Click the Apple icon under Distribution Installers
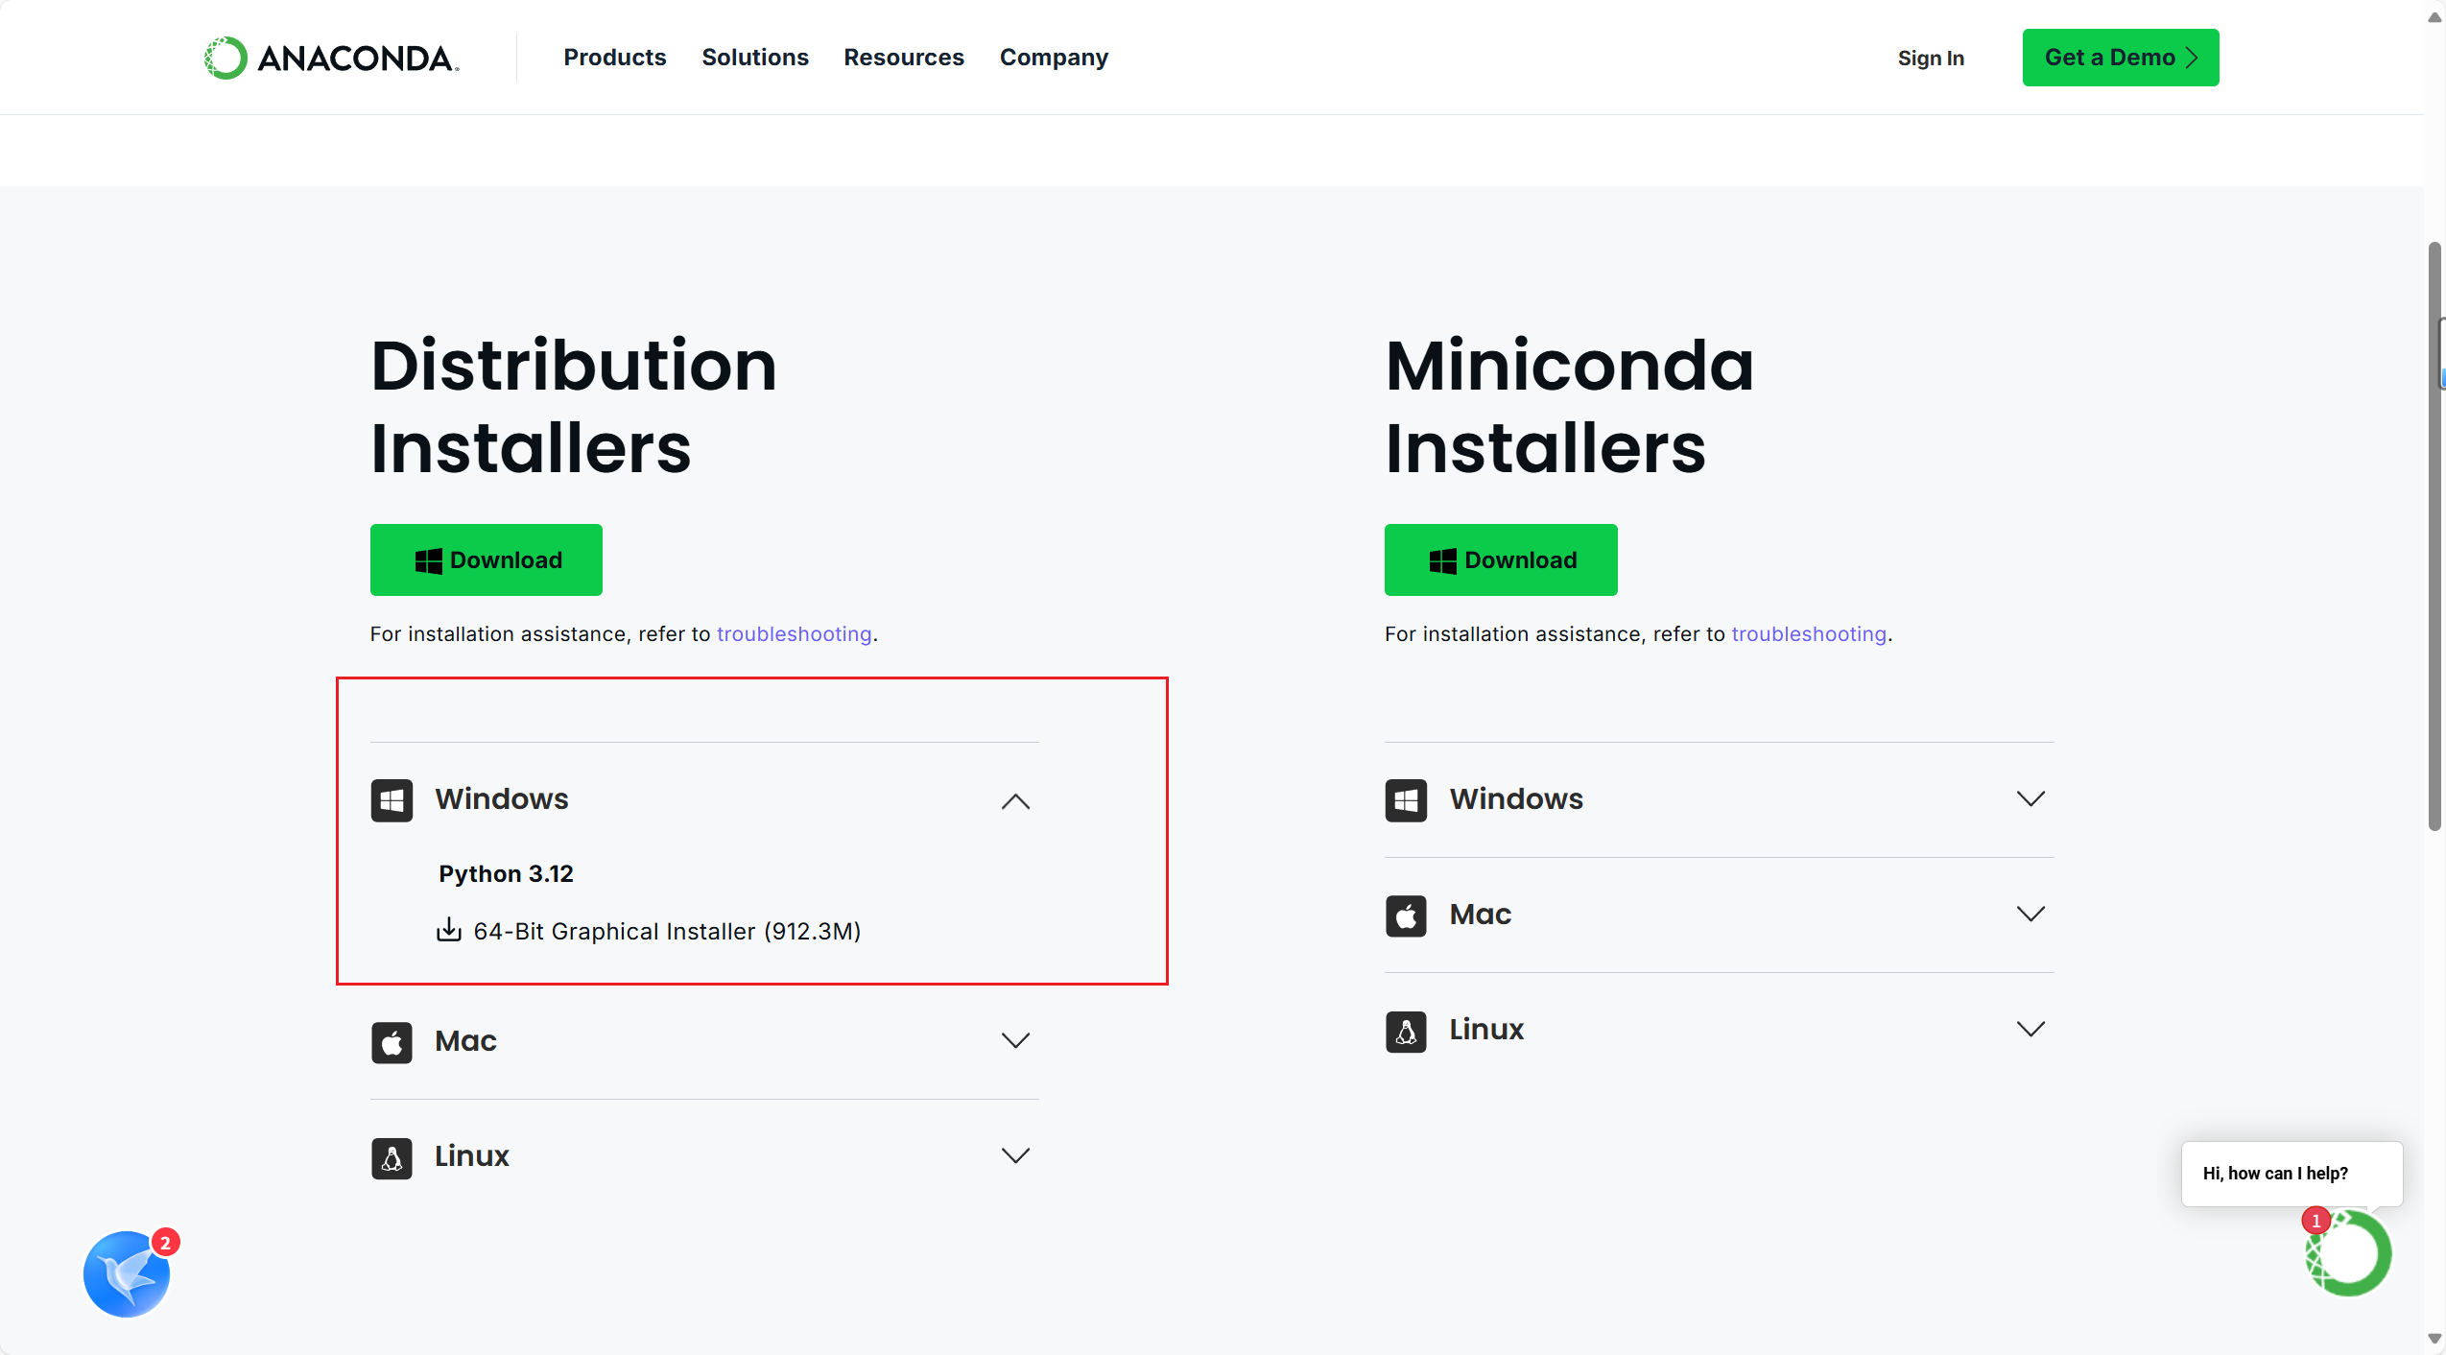 tap(392, 1042)
